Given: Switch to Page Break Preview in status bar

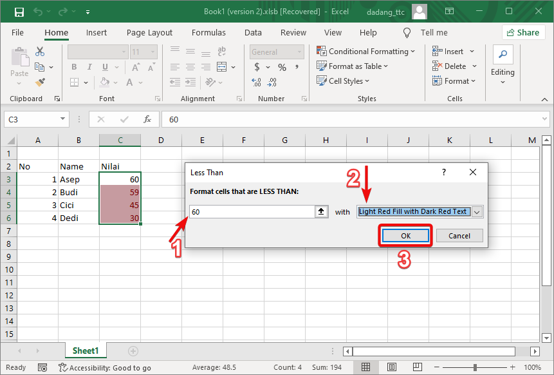Looking at the screenshot, I should (418, 367).
